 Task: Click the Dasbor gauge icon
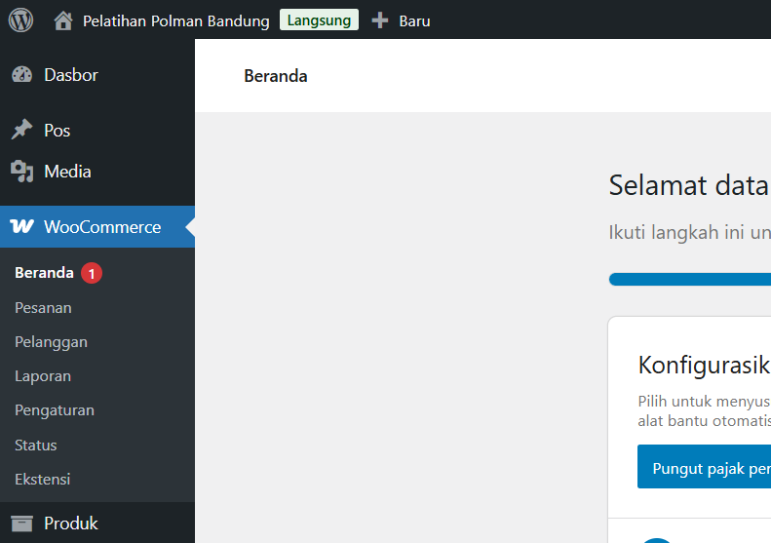click(21, 75)
